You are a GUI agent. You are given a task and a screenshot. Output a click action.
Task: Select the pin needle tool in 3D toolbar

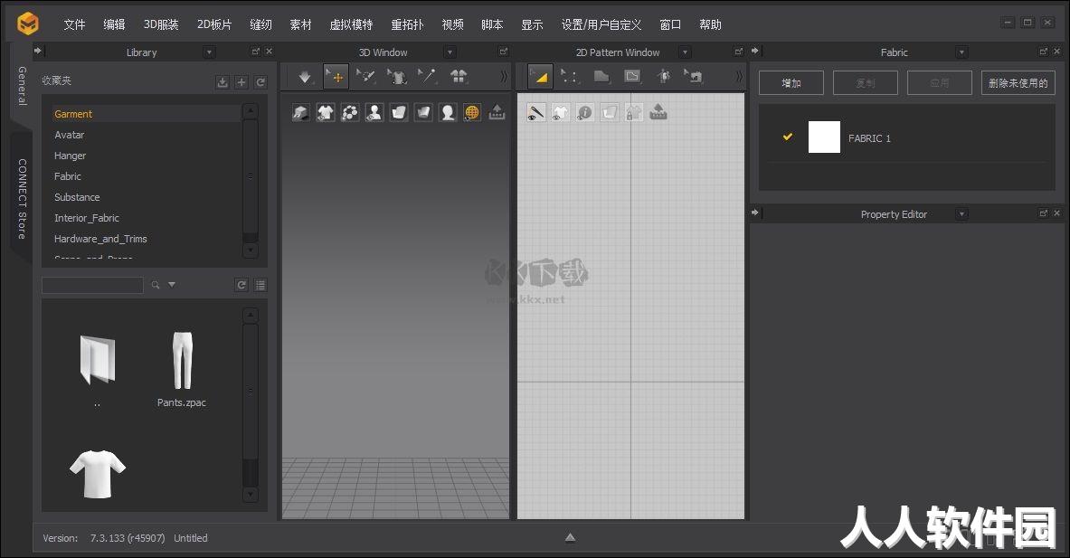(x=427, y=76)
